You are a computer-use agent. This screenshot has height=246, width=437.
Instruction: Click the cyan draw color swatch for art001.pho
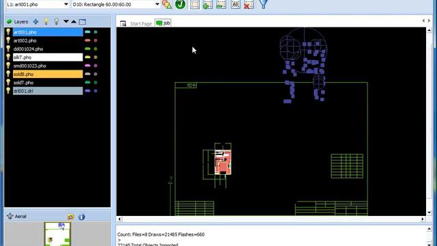(x=87, y=32)
